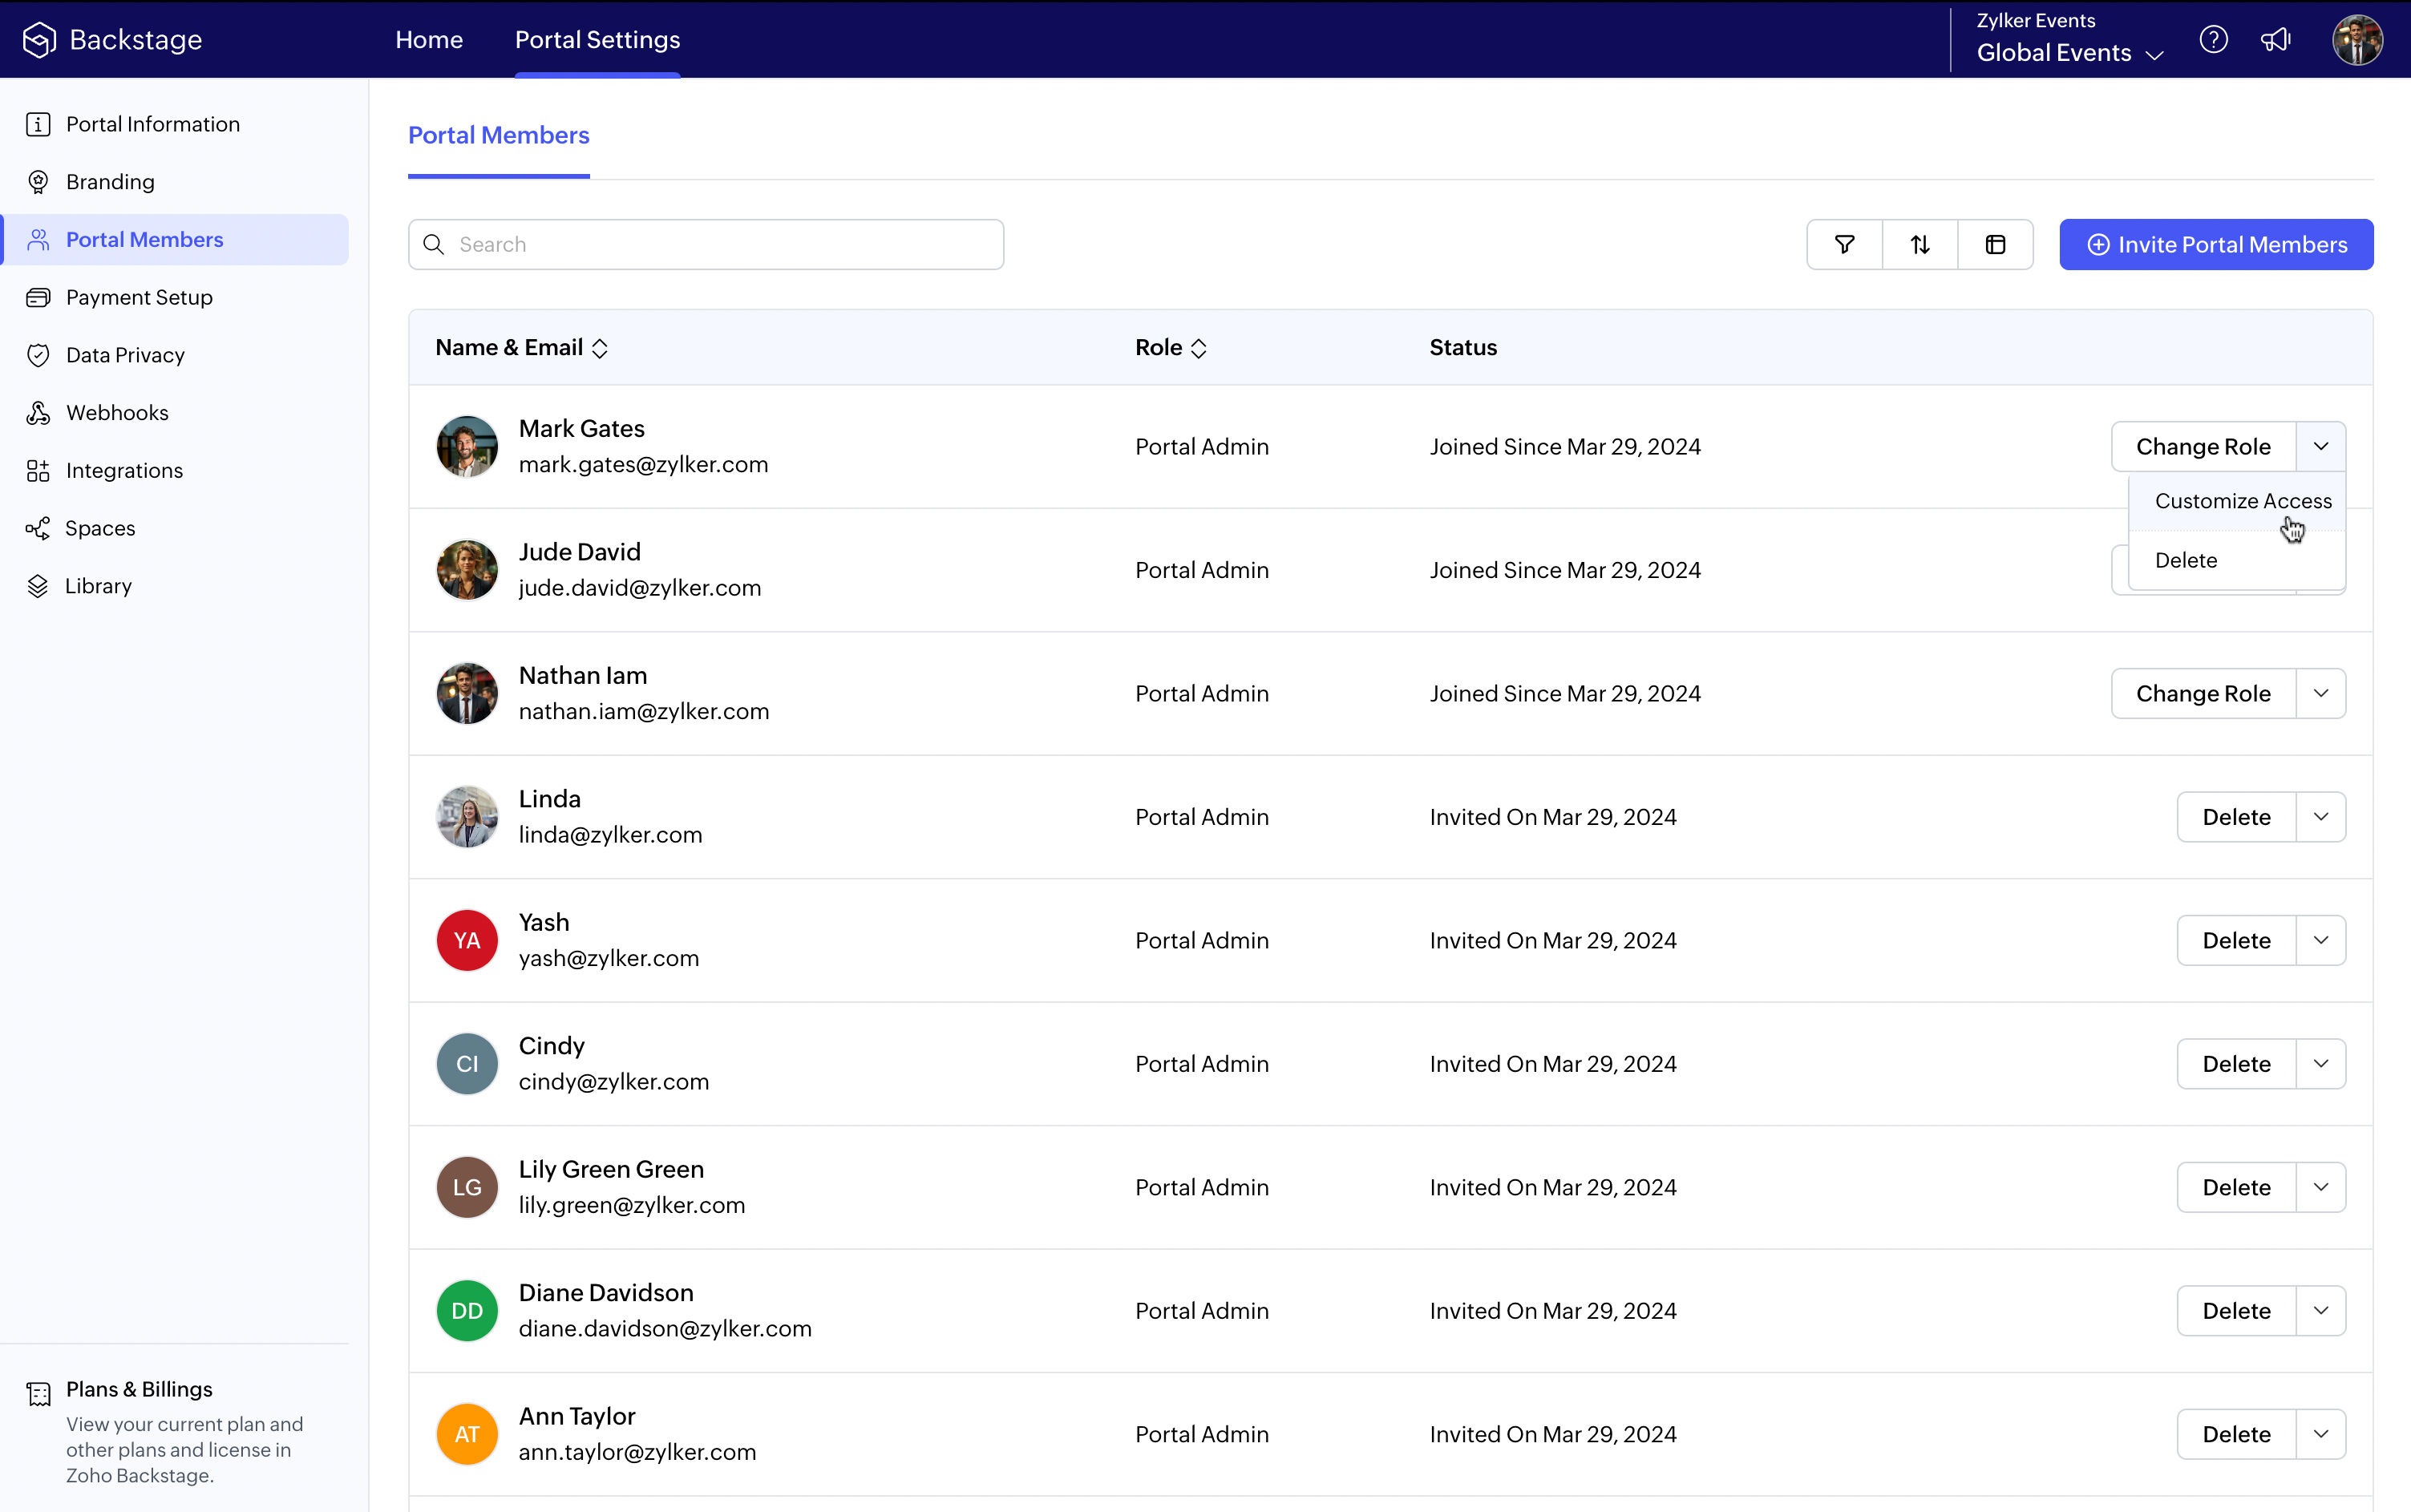2411x1512 pixels.
Task: Click the email diane.davidson@zylker.com
Action: [665, 1329]
